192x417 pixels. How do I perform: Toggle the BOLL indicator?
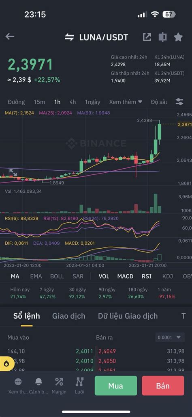coord(57,276)
